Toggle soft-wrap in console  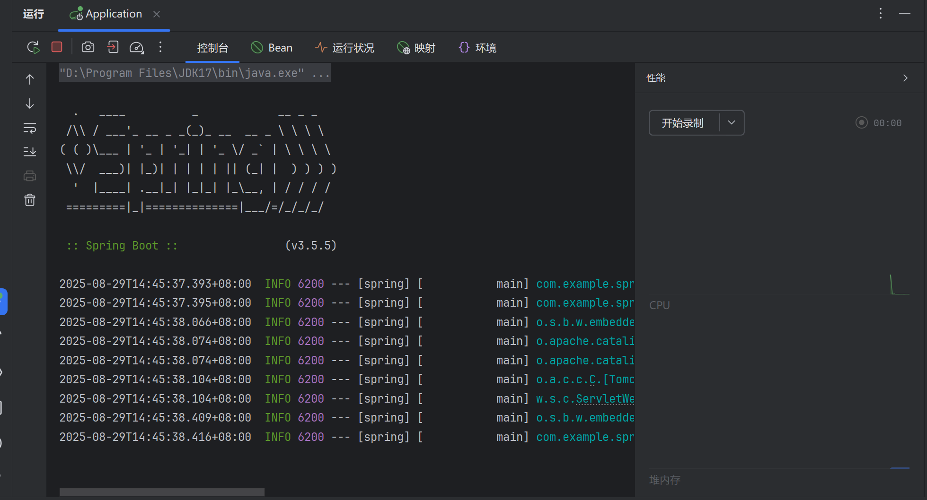[30, 128]
